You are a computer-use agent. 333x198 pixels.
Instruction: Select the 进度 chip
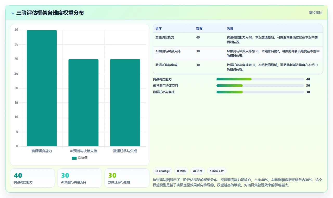(198, 171)
